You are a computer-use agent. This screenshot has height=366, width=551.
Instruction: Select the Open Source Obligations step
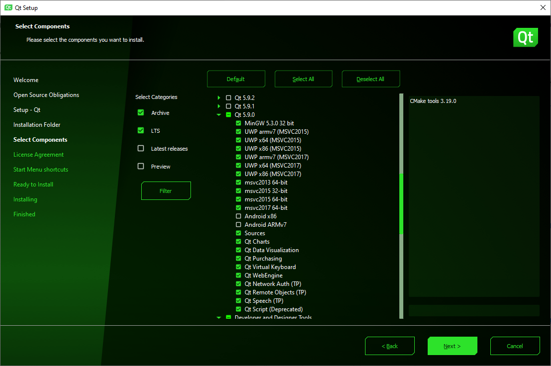tap(46, 95)
